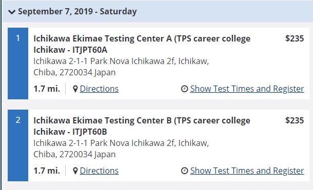Click 1.7 mi. distance for Center A

pyautogui.click(x=47, y=89)
